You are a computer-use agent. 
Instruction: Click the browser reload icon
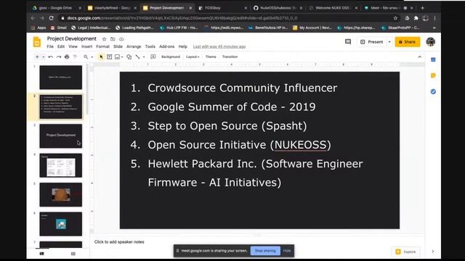click(52, 18)
